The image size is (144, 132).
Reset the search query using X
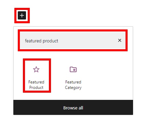tap(120, 40)
